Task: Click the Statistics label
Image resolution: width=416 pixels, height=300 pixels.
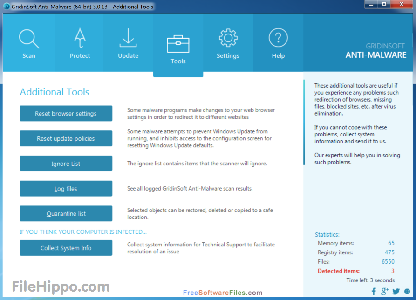Action: pos(327,234)
